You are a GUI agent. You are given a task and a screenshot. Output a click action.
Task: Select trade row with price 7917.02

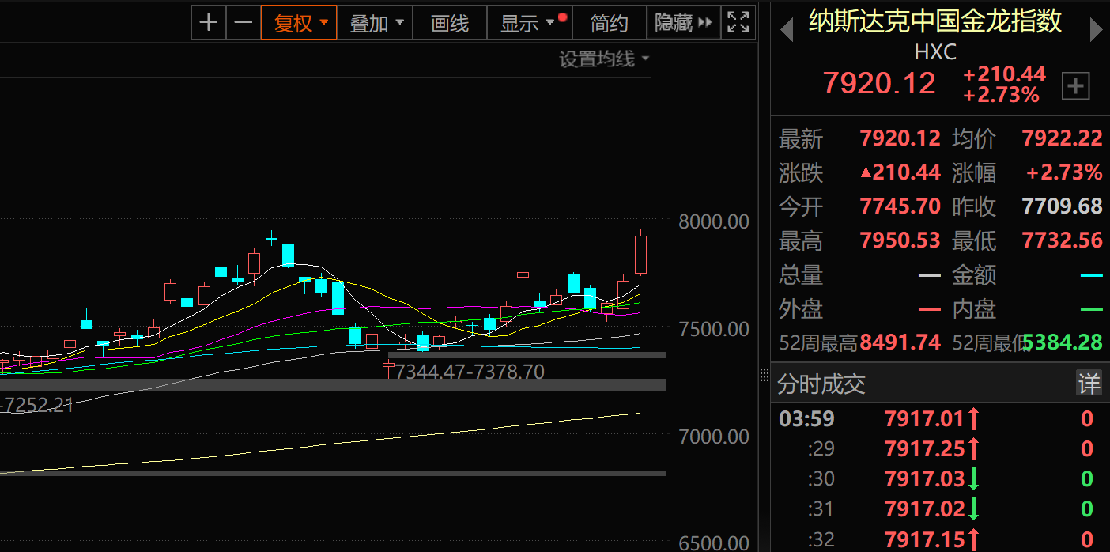pyautogui.click(x=940, y=509)
